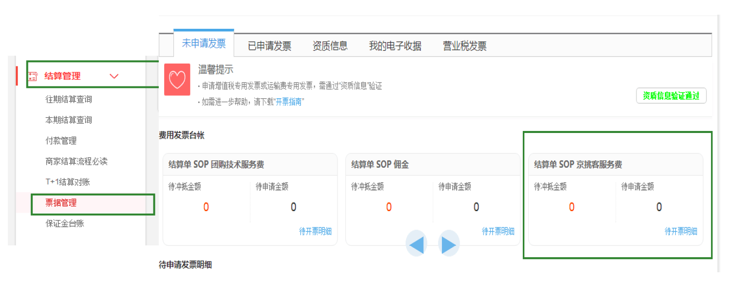Click the heart icon beside 温馨提示

point(177,79)
